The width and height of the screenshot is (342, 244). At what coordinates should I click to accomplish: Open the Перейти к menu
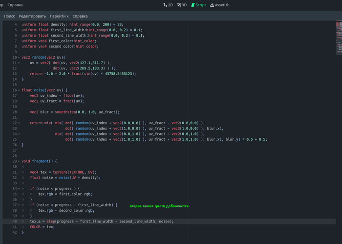59,16
